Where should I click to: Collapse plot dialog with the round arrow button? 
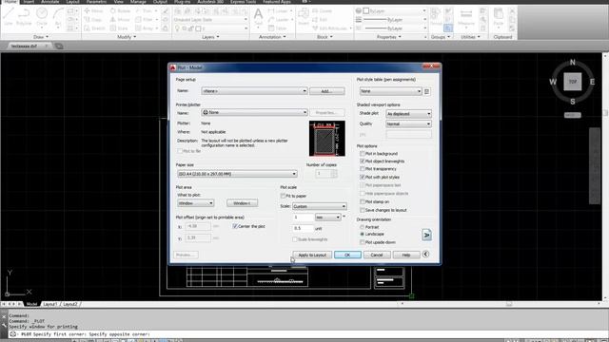425,255
